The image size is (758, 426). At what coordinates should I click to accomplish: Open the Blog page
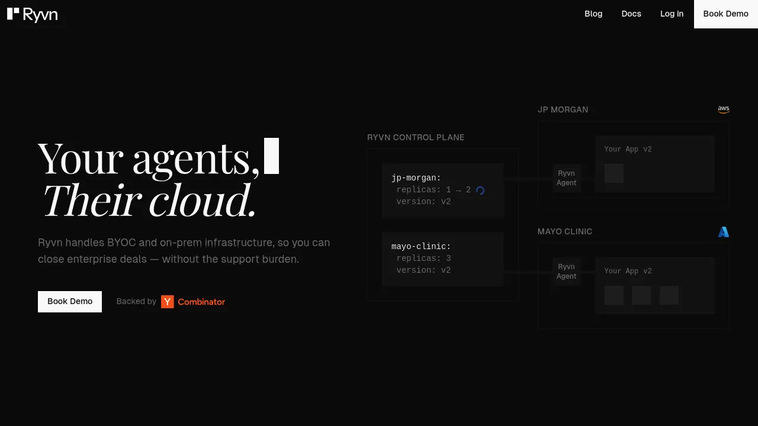point(593,14)
